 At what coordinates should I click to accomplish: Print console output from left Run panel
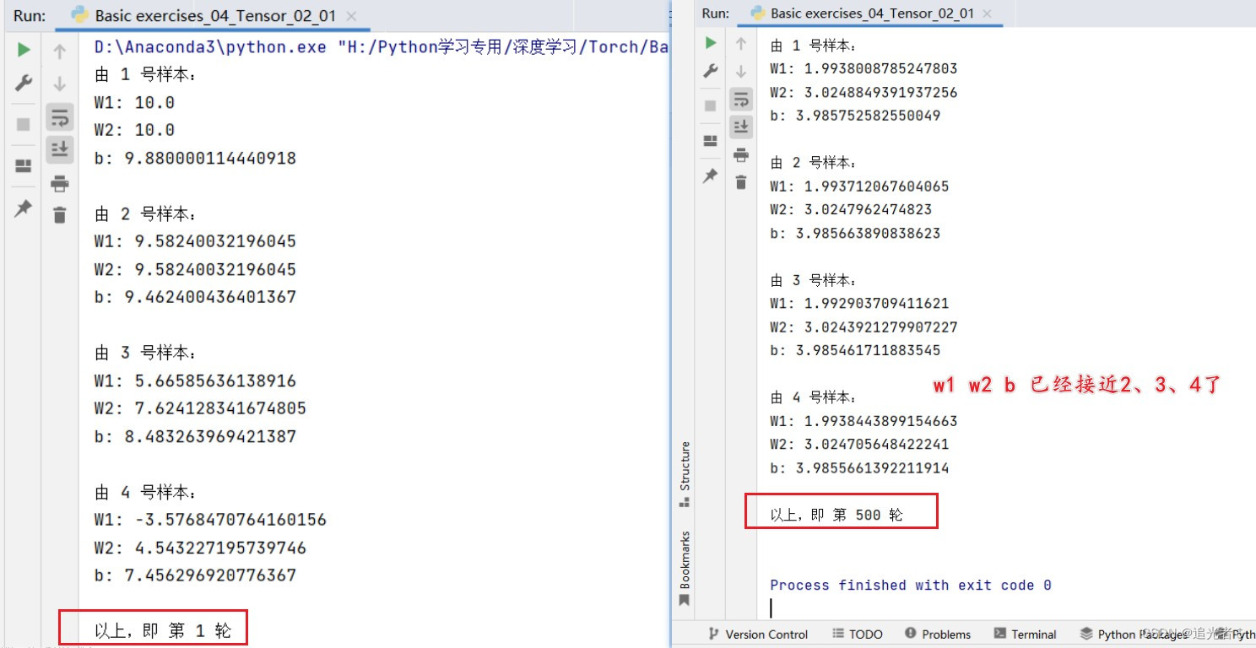click(60, 182)
